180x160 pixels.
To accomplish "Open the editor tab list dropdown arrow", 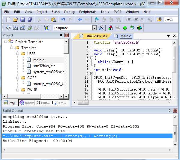I will click(x=168, y=36).
